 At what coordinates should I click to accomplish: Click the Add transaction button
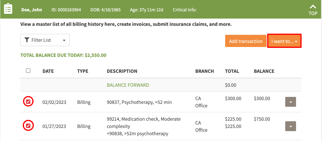click(246, 41)
